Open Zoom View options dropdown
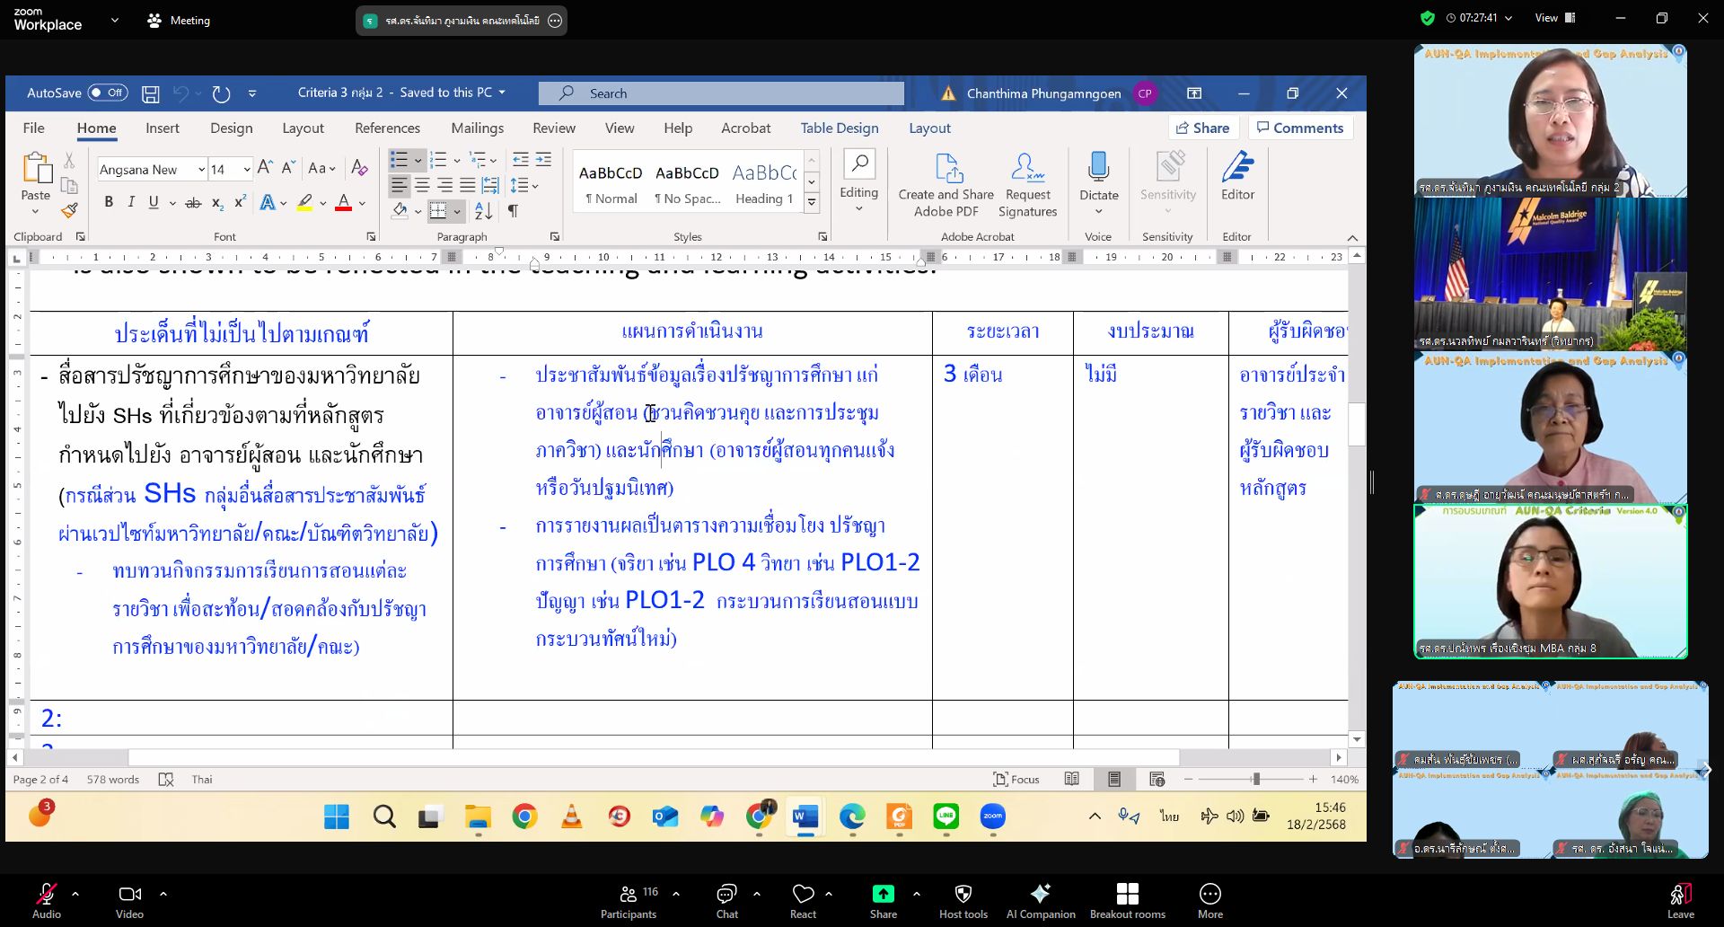 [x=1555, y=18]
